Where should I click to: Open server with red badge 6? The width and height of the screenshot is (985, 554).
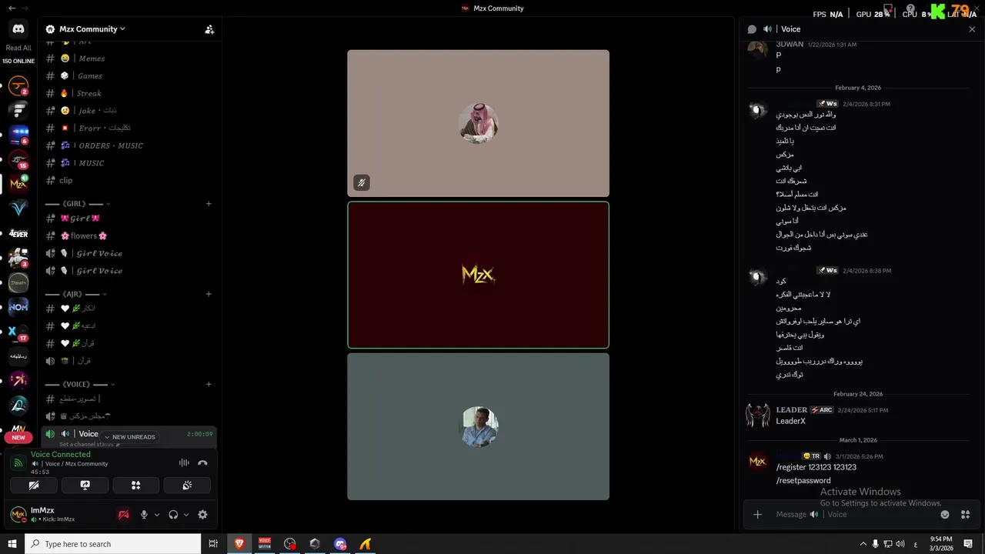point(18,135)
